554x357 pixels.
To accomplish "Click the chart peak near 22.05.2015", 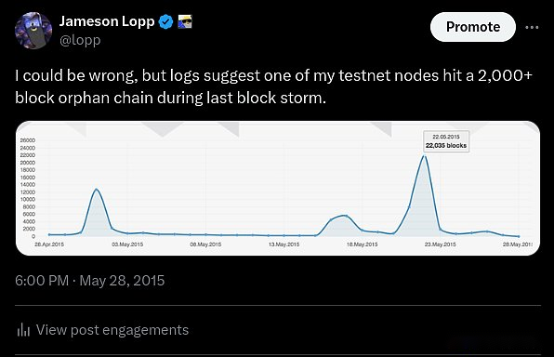I will pos(425,156).
